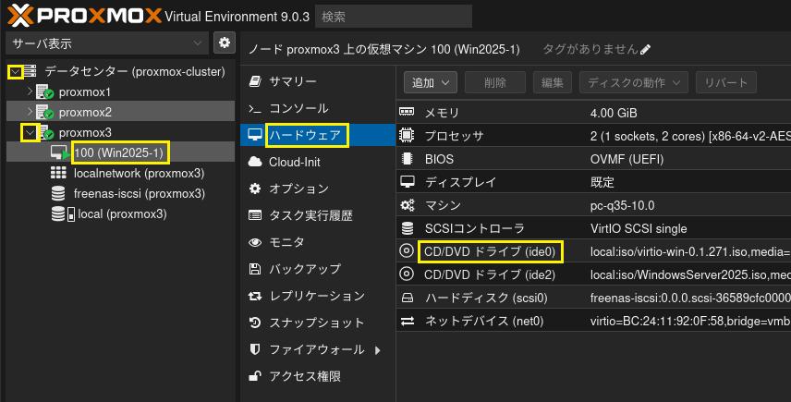
Task: Click the network arrows icon for net0
Action: [x=408, y=321]
